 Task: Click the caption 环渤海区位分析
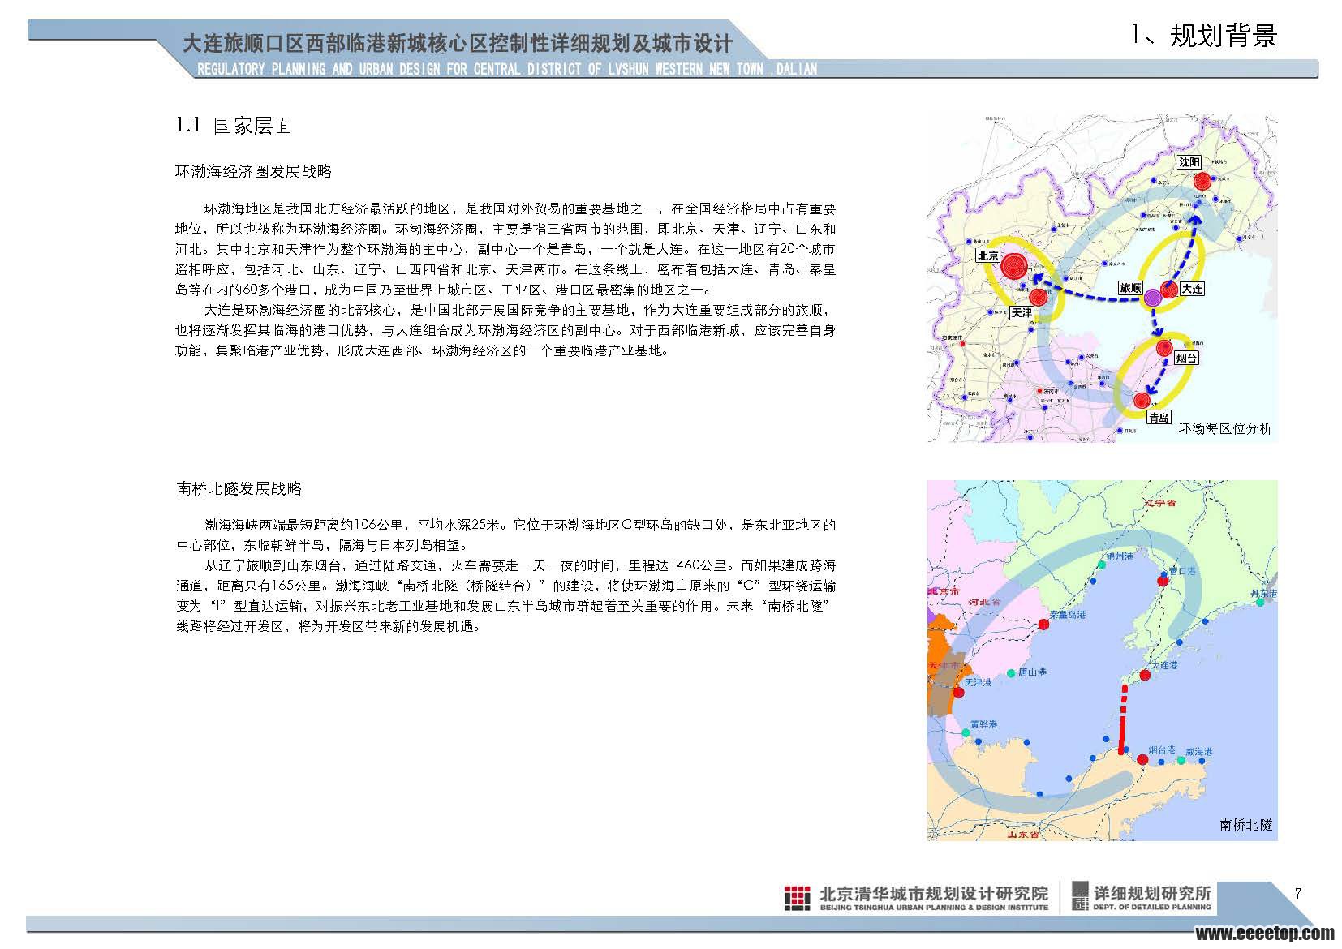pos(1225,428)
